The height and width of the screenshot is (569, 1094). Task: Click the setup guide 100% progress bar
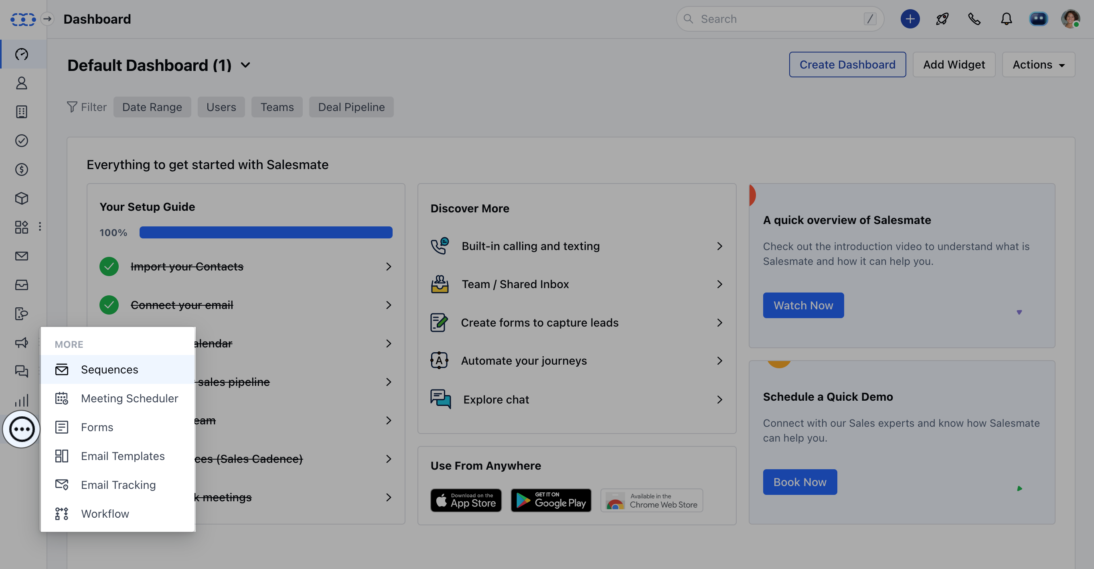(x=266, y=232)
